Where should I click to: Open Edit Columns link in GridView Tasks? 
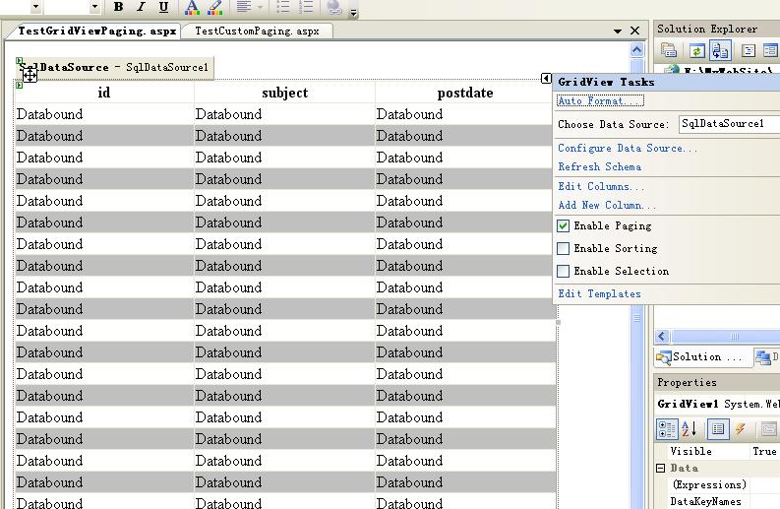(x=601, y=186)
